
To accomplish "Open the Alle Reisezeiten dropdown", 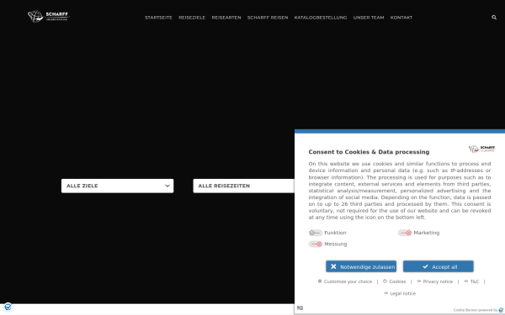I will pos(243,186).
